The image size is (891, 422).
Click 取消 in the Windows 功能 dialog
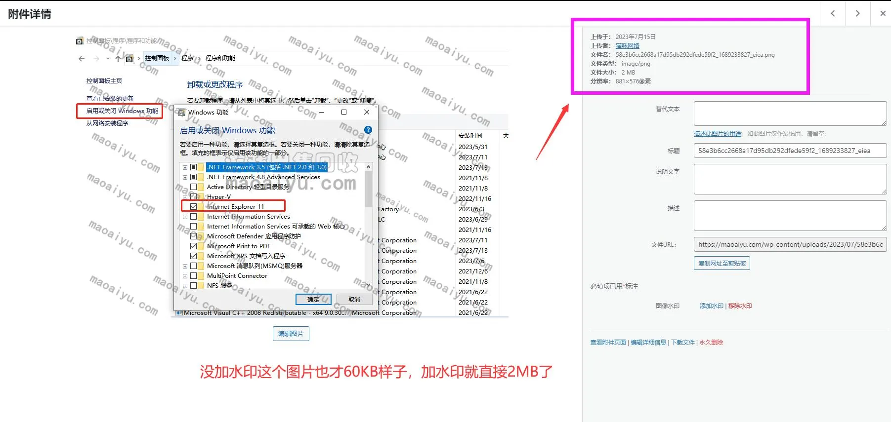point(354,300)
